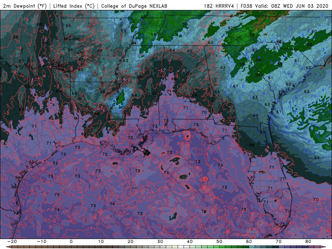Click the "F038" forecast hour text
The image size is (332, 249).
(x=247, y=6)
